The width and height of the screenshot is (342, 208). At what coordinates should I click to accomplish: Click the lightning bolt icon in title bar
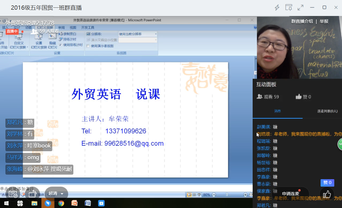click(x=277, y=8)
